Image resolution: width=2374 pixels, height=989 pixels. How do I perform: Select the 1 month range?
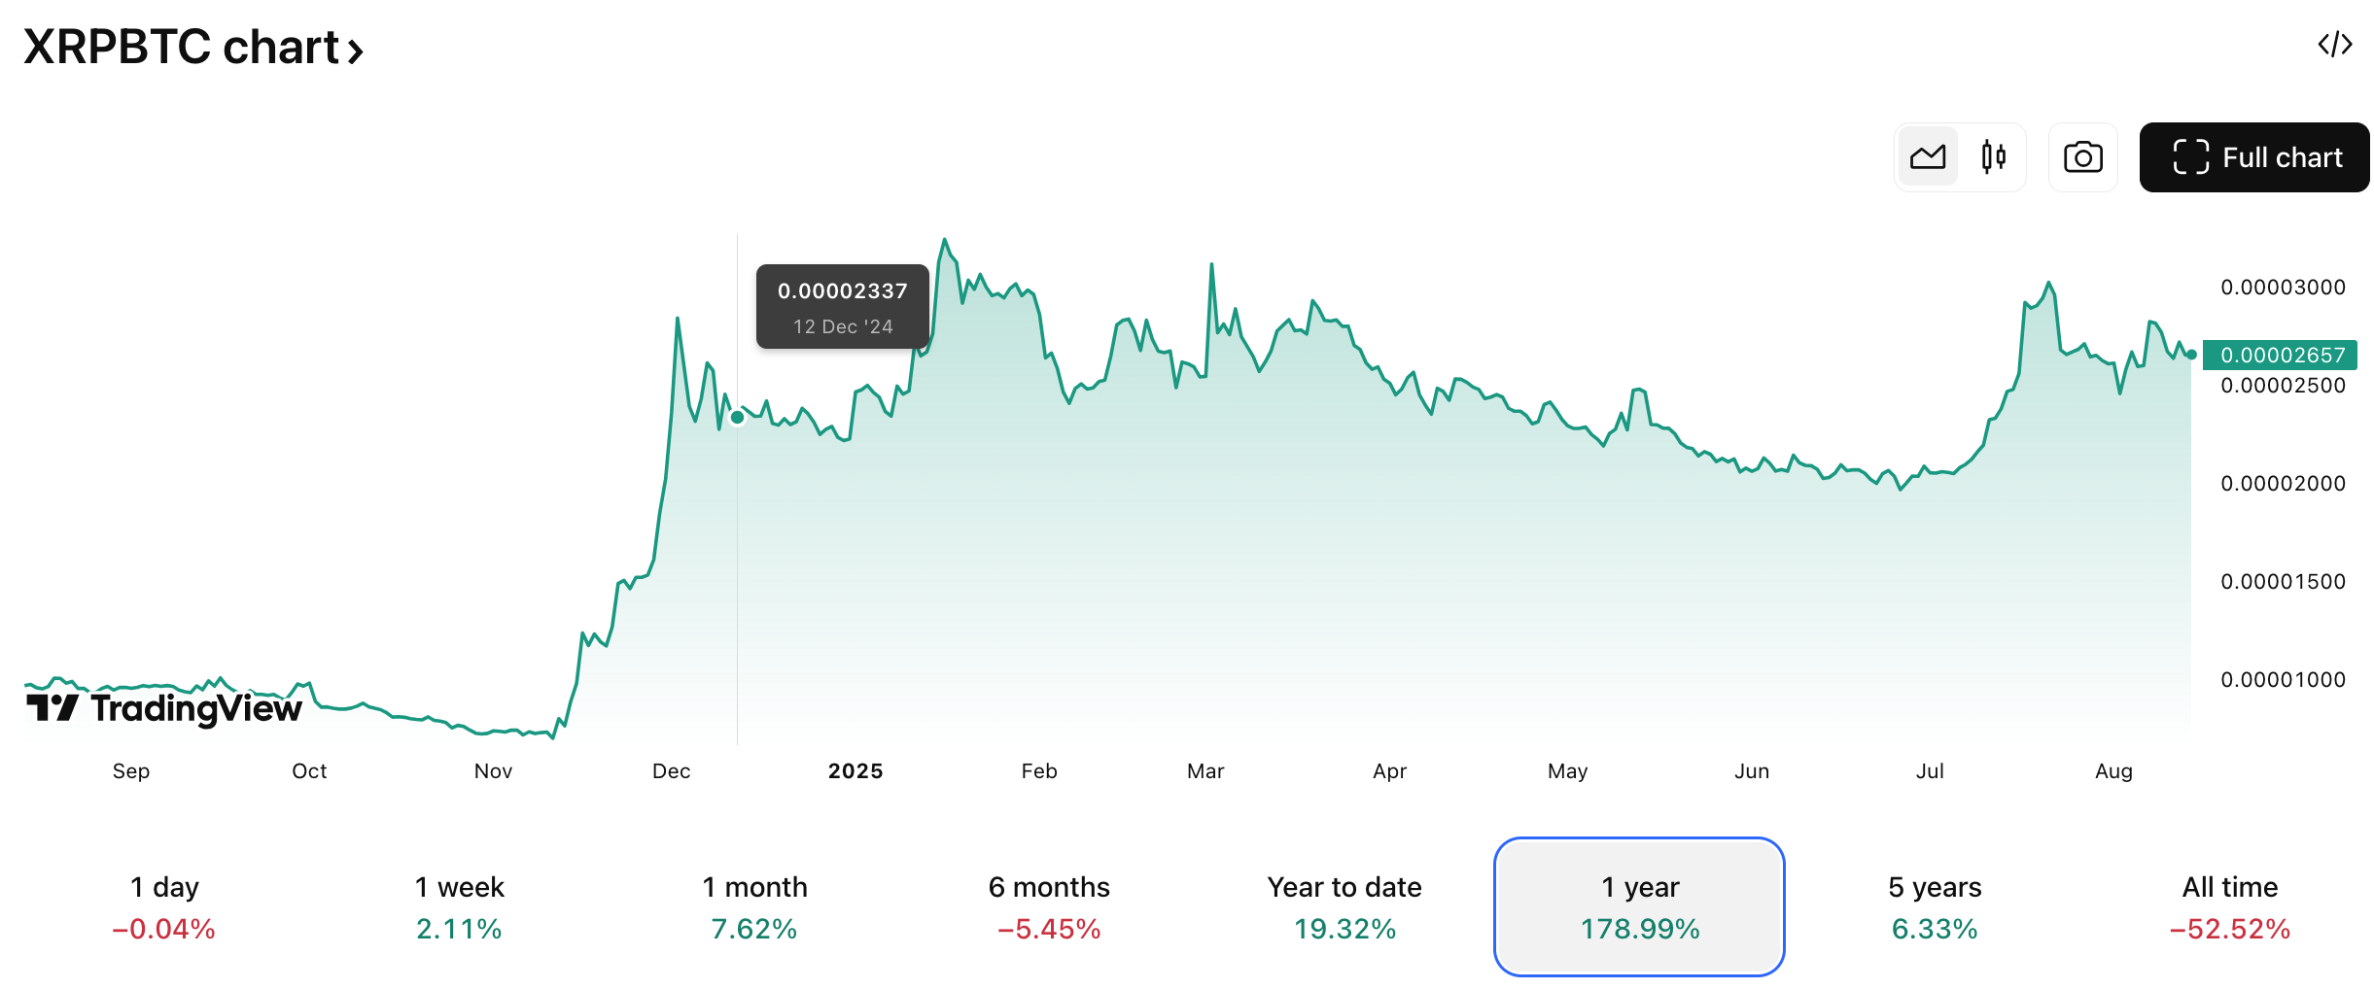click(754, 906)
